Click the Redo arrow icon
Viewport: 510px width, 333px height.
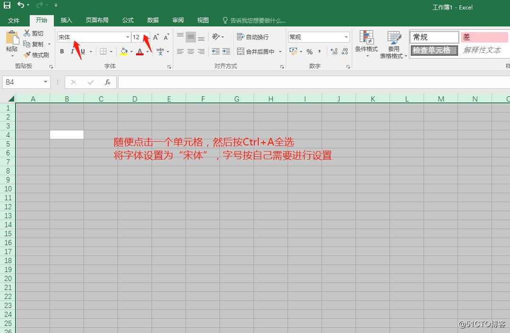coord(40,5)
